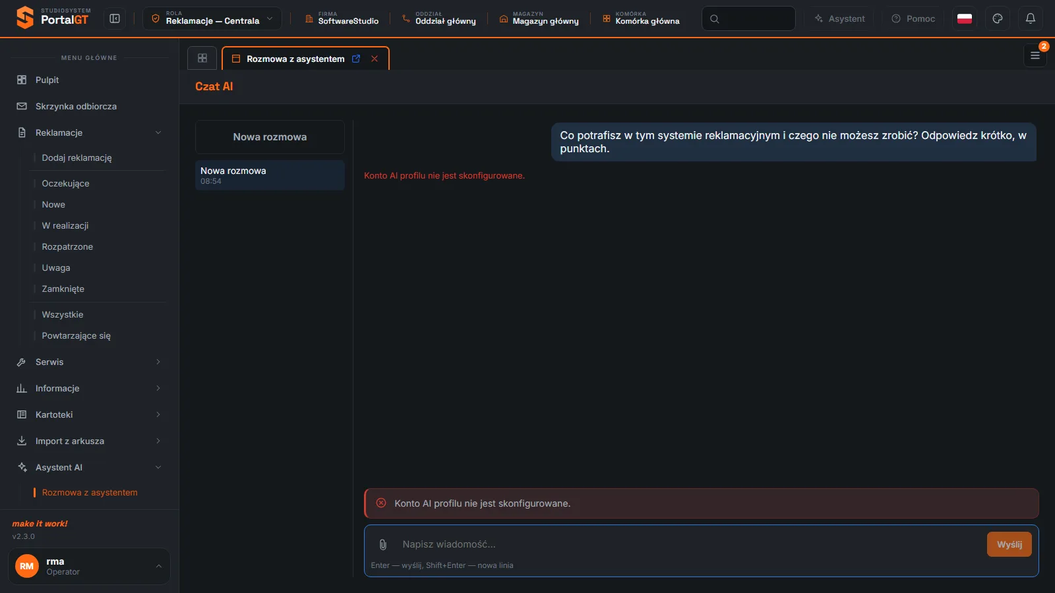The height and width of the screenshot is (593, 1055).
Task: Open the Asystent button in the header
Action: click(x=839, y=18)
